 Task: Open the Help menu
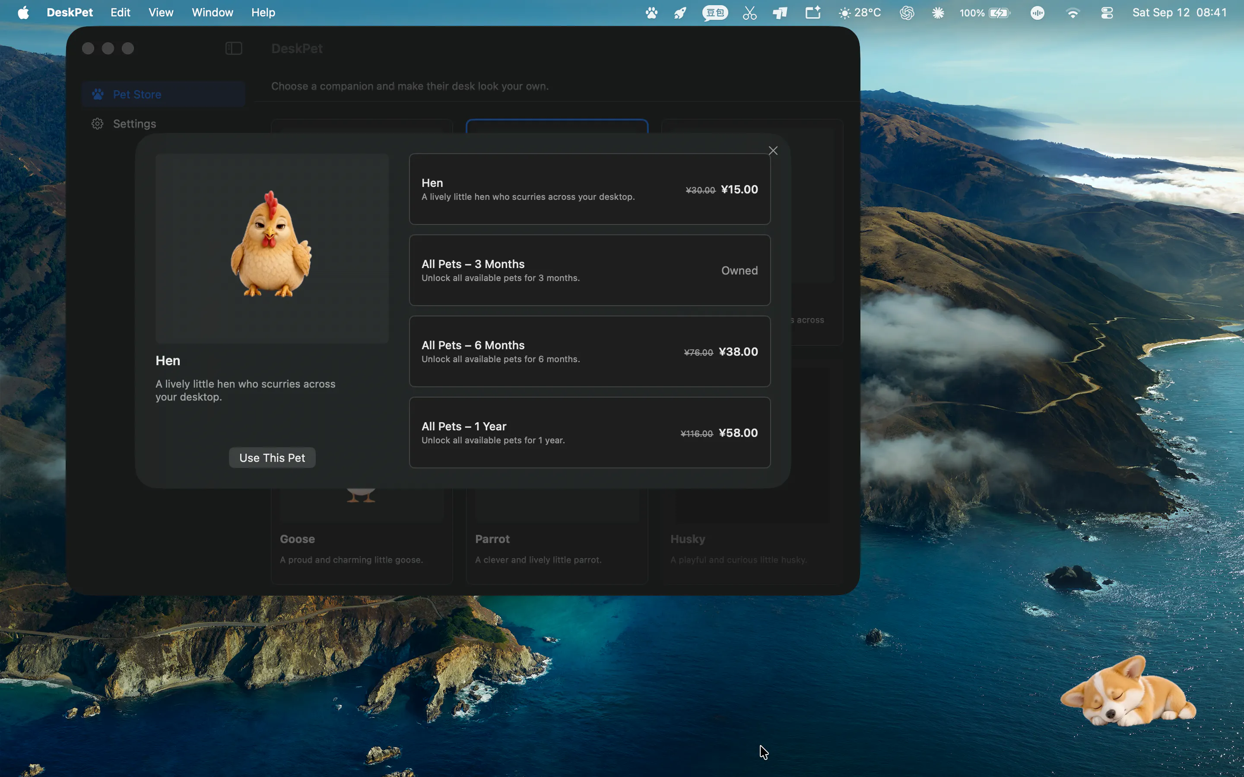[x=263, y=13]
